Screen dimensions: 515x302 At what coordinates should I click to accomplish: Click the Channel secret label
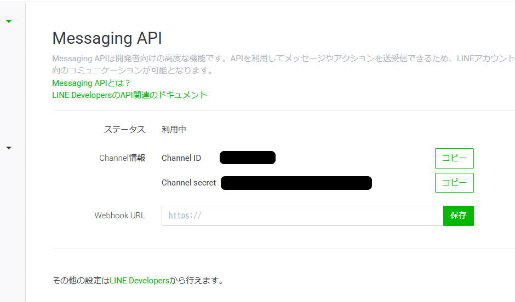pos(189,183)
